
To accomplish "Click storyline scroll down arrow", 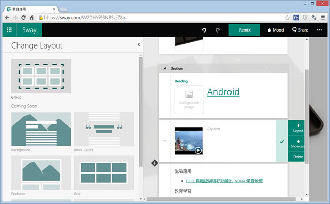I will point(307,194).
